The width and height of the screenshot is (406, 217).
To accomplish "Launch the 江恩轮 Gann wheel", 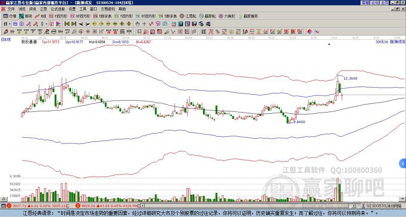I will [x=188, y=16].
